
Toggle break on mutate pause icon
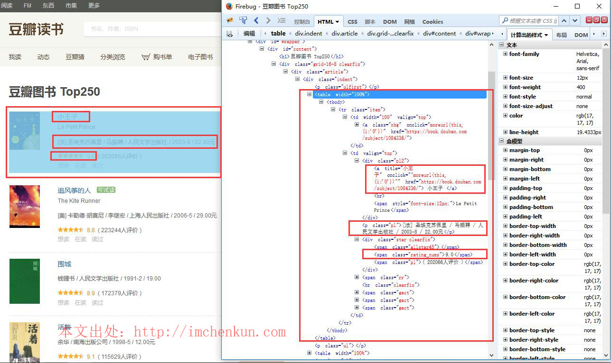(x=230, y=34)
